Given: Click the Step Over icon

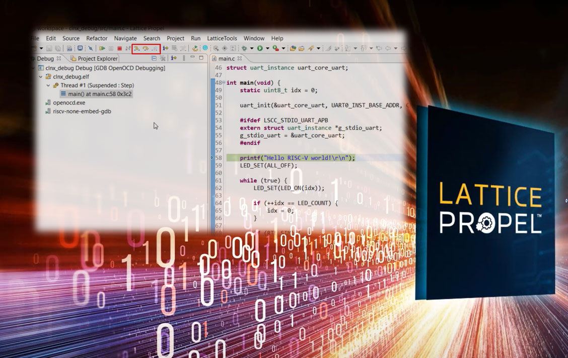Looking at the screenshot, I should (146, 48).
